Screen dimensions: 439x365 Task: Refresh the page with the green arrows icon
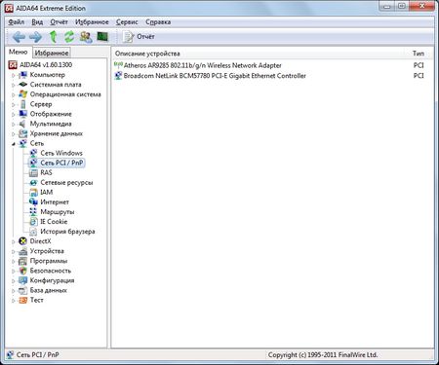(69, 37)
